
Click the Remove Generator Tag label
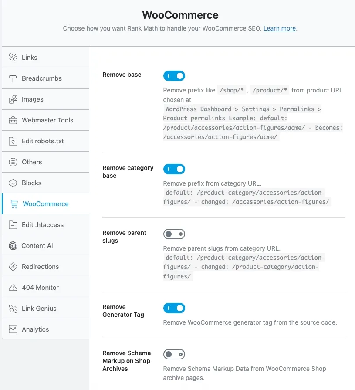[x=123, y=311]
